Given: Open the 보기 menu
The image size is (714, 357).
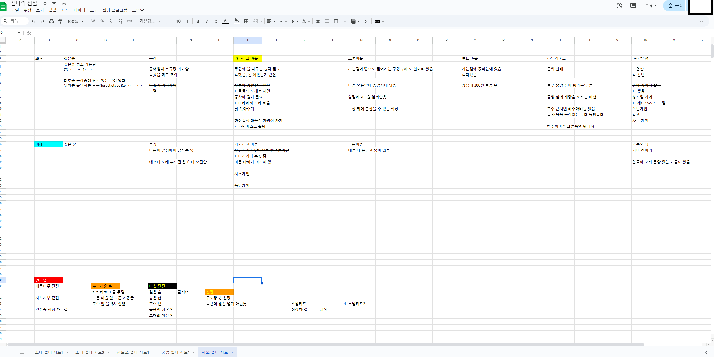Looking at the screenshot, I should tap(40, 10).
